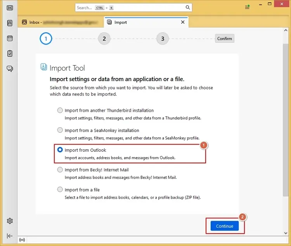Open the Calendar sidebar icon
The image size is (291, 246).
(x=10, y=38)
